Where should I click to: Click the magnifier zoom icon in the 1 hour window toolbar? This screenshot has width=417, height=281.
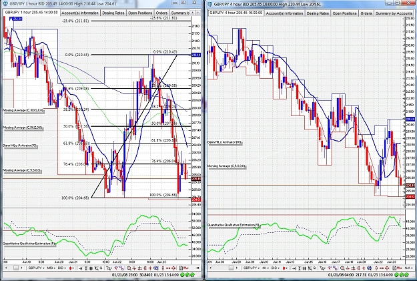tap(129, 268)
